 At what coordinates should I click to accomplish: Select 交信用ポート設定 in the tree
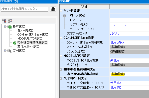coord(28,46)
